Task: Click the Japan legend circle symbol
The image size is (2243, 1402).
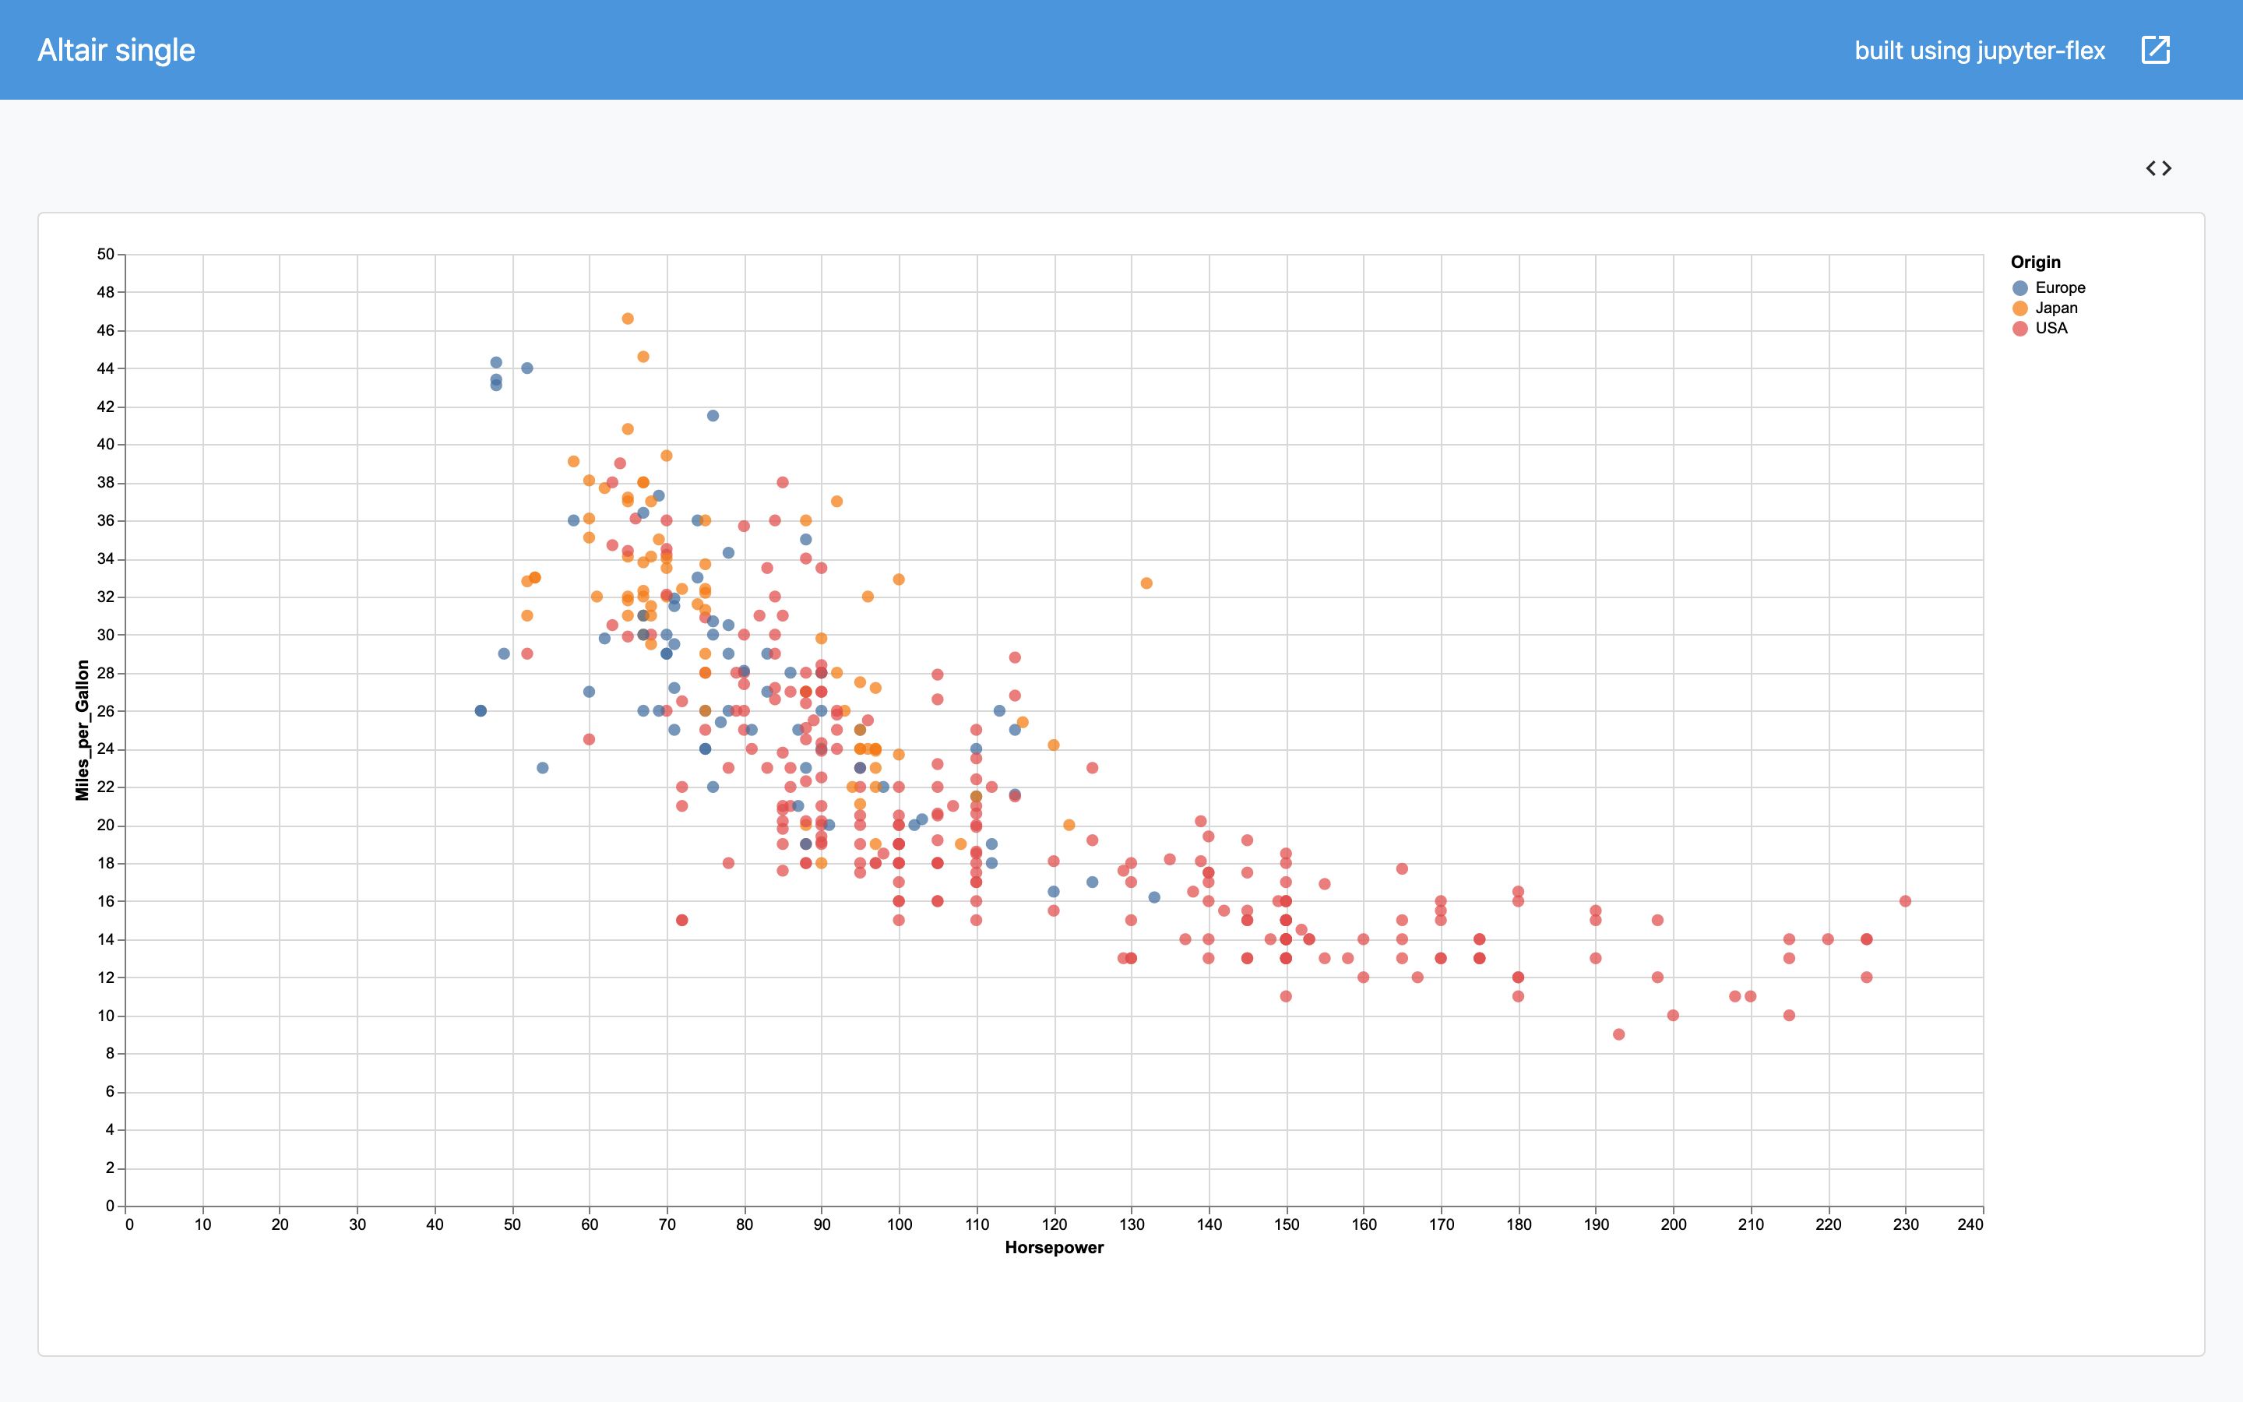Action: (x=2020, y=308)
